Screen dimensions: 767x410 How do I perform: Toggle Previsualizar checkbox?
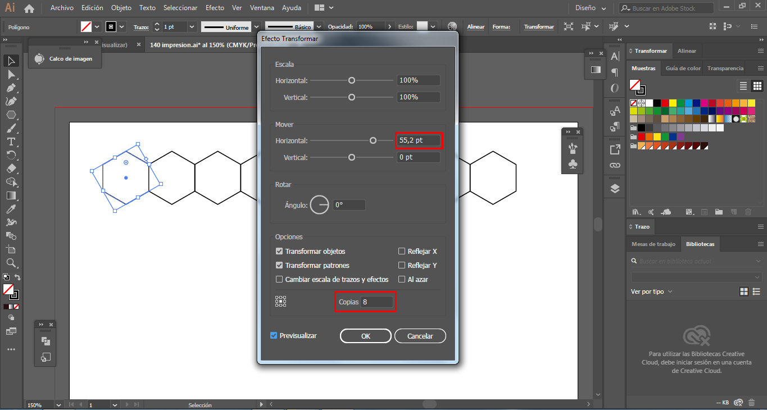click(x=274, y=335)
